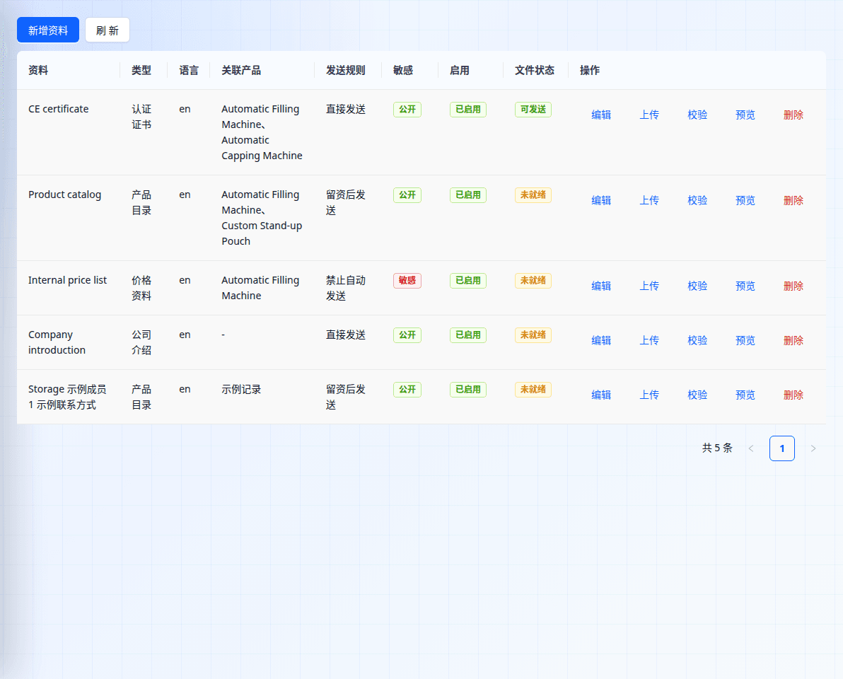Viewport: 843px width, 679px height.
Task: Click the 价格资料 type cell
Action: (141, 288)
